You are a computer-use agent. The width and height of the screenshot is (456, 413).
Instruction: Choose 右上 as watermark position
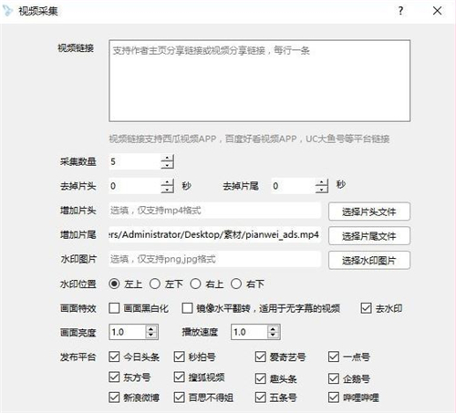[x=195, y=284]
